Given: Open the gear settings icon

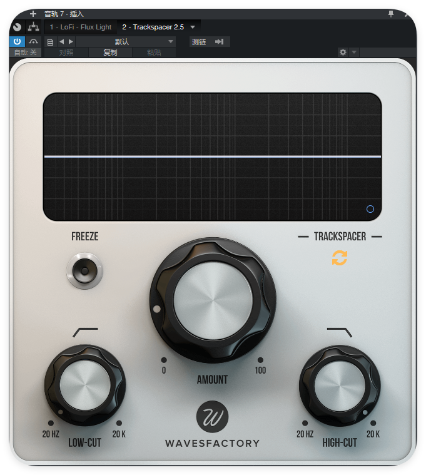Looking at the screenshot, I should click(343, 52).
